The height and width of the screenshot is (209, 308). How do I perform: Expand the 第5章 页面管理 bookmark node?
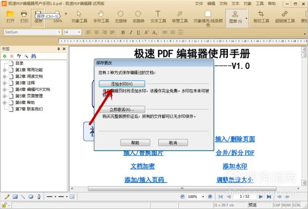(x=5, y=96)
